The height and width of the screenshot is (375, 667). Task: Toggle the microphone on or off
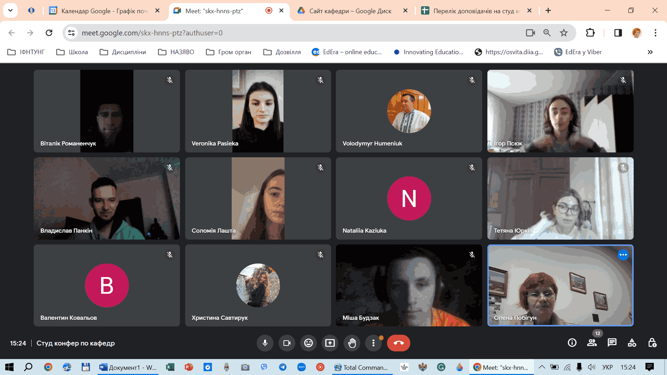(x=265, y=343)
